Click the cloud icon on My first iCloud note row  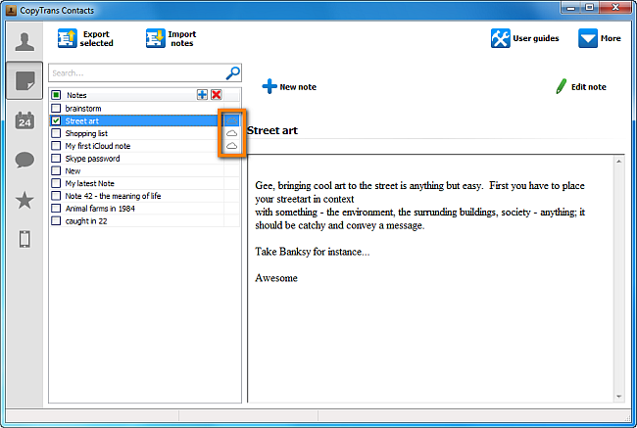pyautogui.click(x=231, y=146)
